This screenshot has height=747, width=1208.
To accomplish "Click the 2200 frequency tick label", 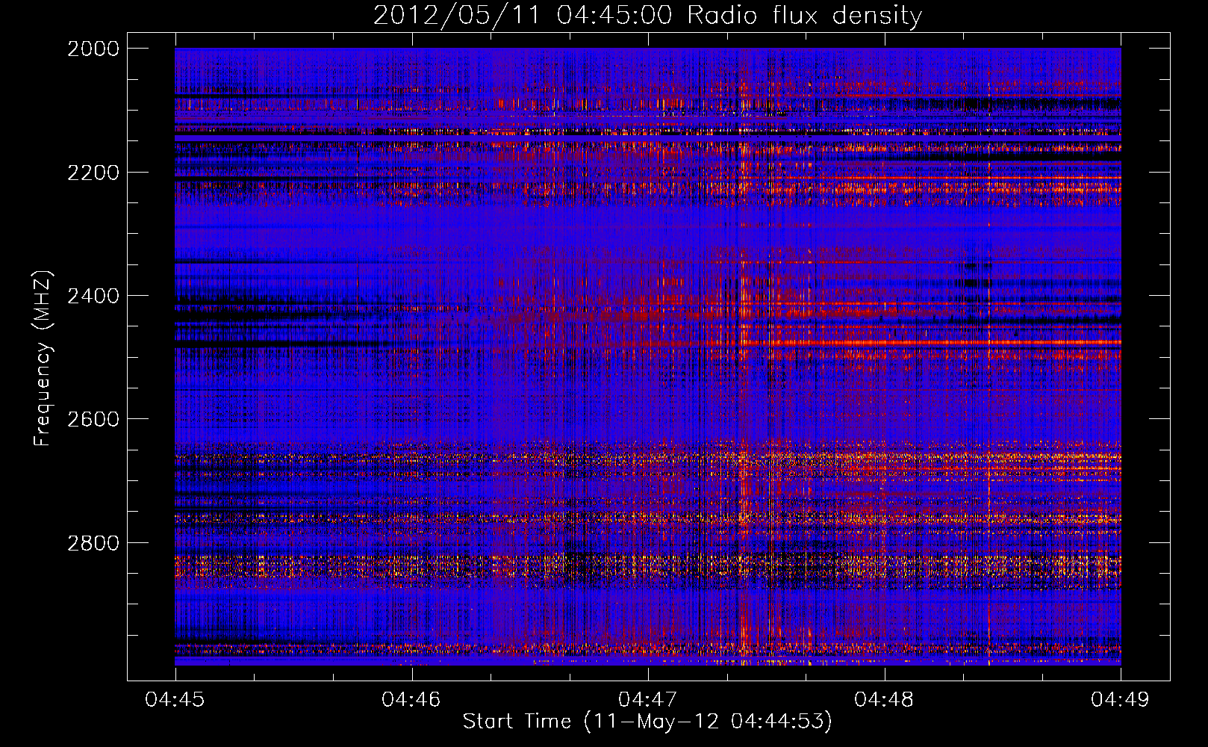I will point(93,173).
